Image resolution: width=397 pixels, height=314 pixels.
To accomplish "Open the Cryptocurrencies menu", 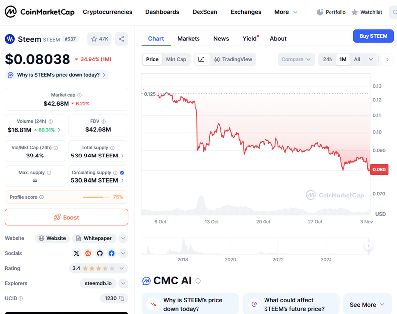I will tap(107, 12).
